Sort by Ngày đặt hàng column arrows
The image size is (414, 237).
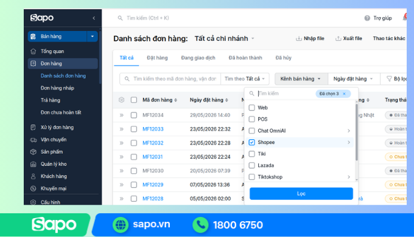click(x=226, y=100)
